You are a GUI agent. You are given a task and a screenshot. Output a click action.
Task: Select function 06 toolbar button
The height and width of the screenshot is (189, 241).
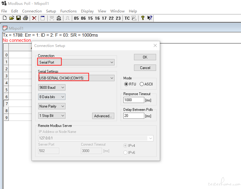coord(83,18)
